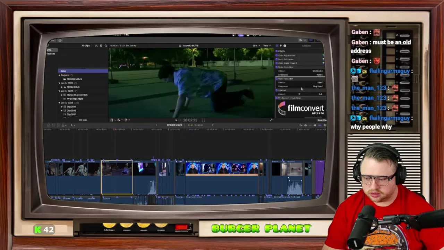Viewport: 444px width, 250px height.
Task: Open the video inspector icon
Action: coord(277,45)
